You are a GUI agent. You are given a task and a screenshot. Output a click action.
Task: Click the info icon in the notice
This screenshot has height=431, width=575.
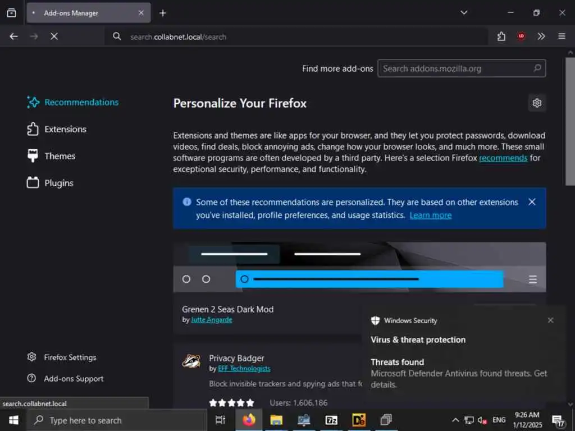187,202
